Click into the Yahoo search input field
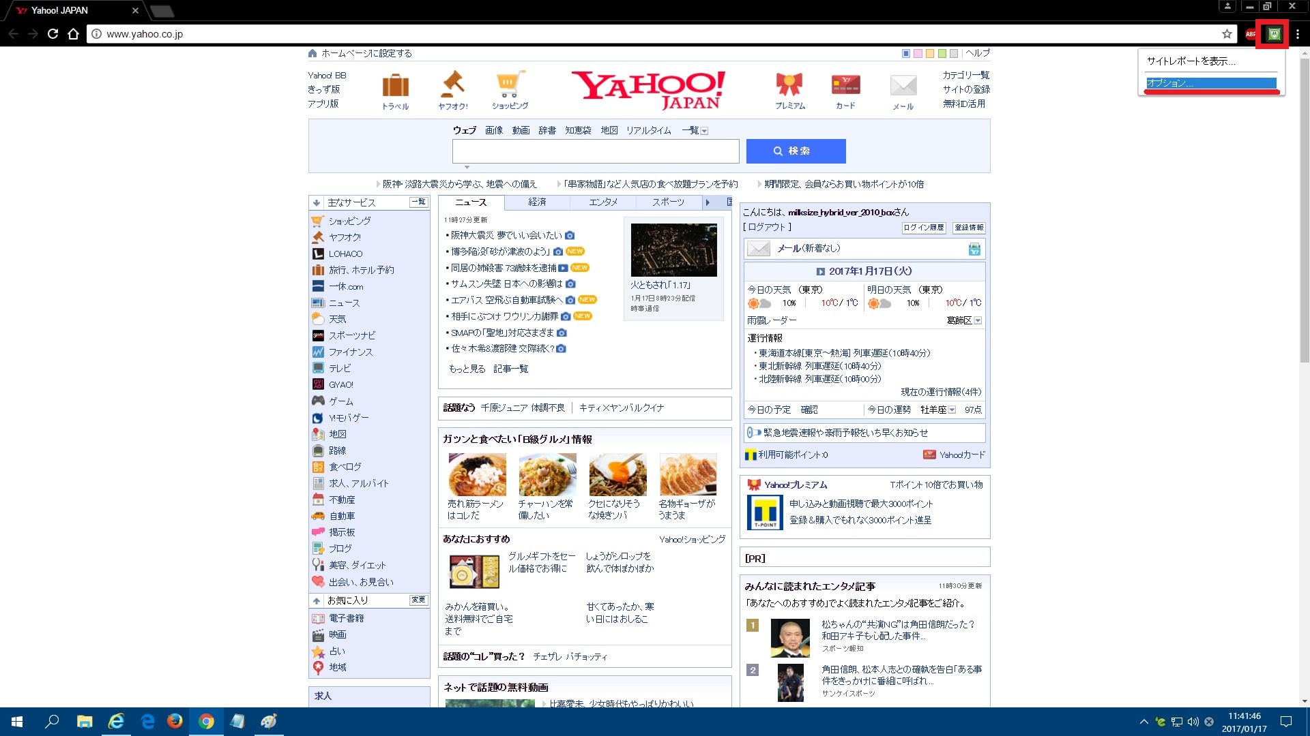The image size is (1310, 736). click(596, 151)
